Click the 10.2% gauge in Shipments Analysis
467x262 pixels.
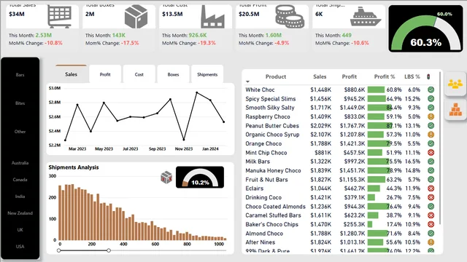[x=200, y=178]
